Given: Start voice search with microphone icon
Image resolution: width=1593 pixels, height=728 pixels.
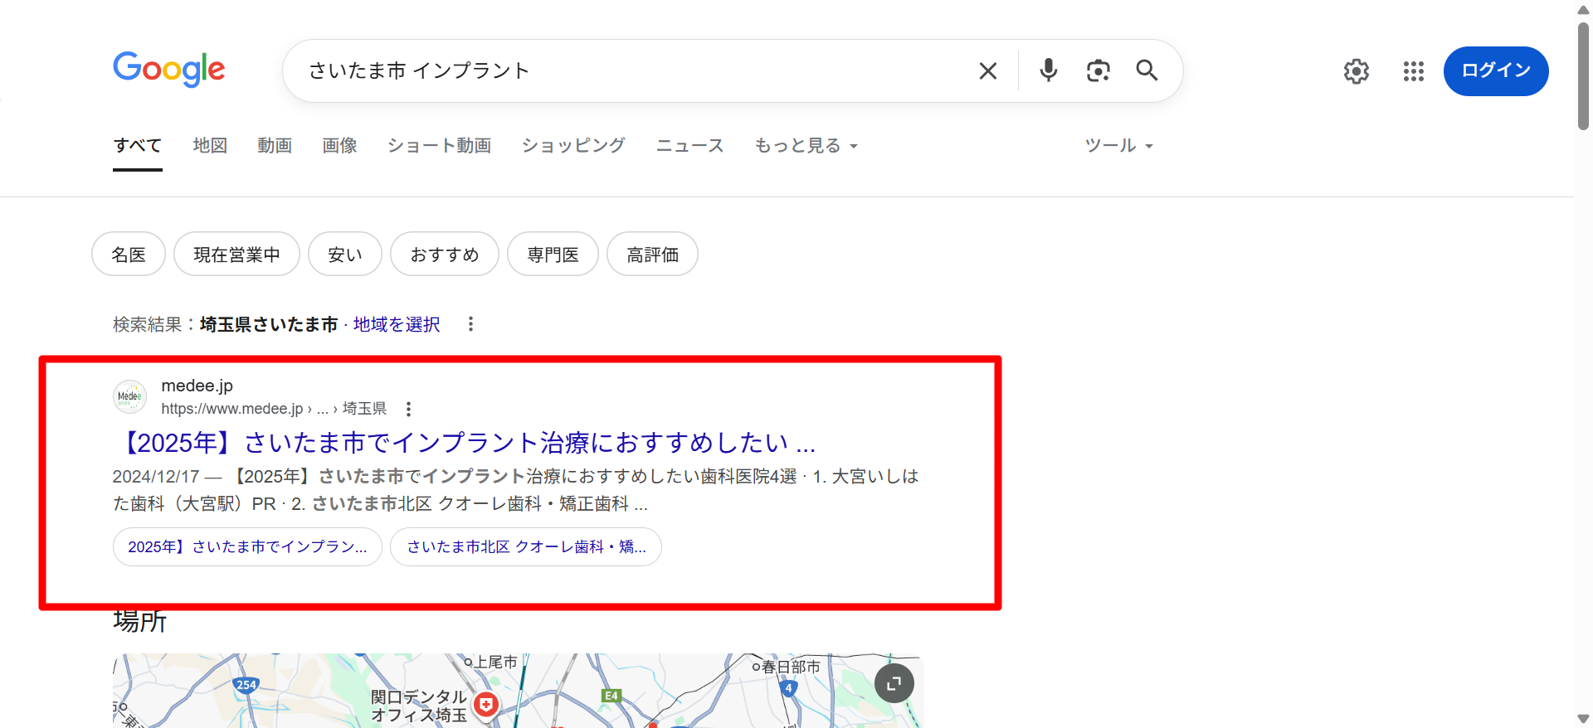Looking at the screenshot, I should coord(1049,70).
